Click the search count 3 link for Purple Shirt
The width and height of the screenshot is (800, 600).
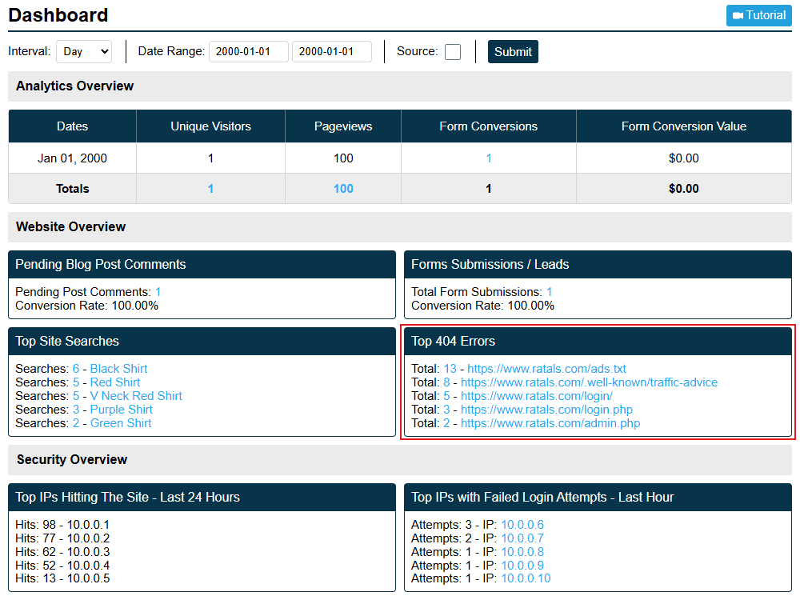click(76, 410)
